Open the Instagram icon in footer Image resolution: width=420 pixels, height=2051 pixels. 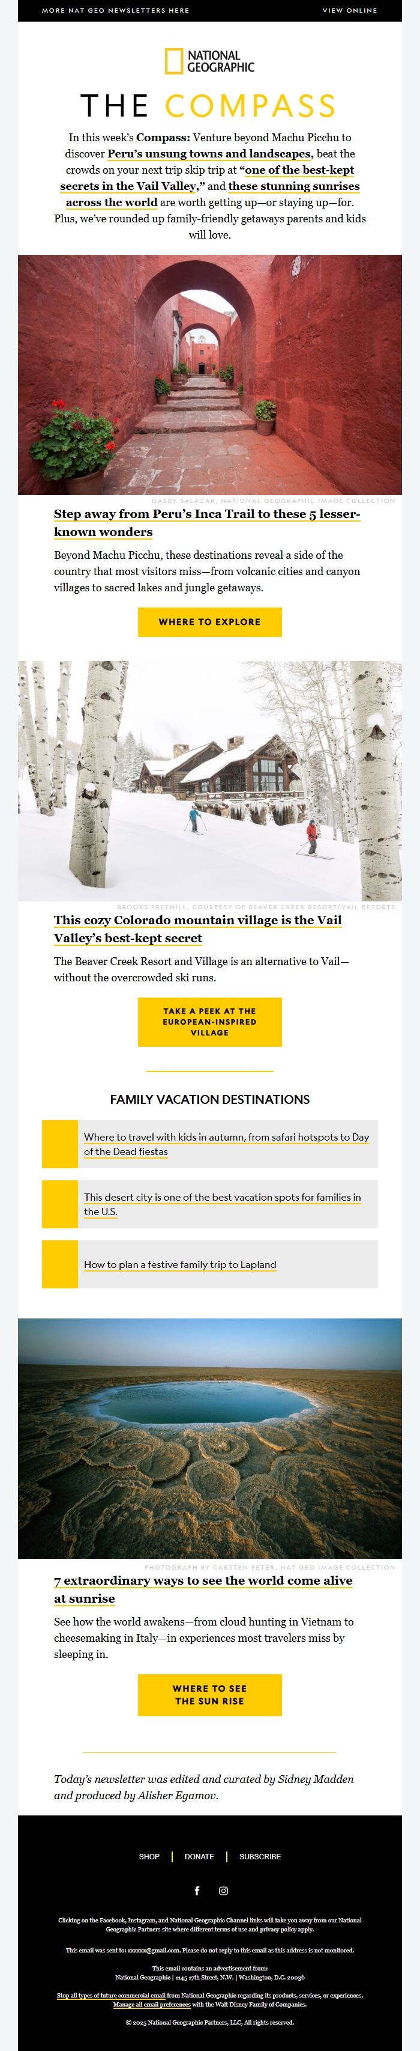tap(224, 1890)
